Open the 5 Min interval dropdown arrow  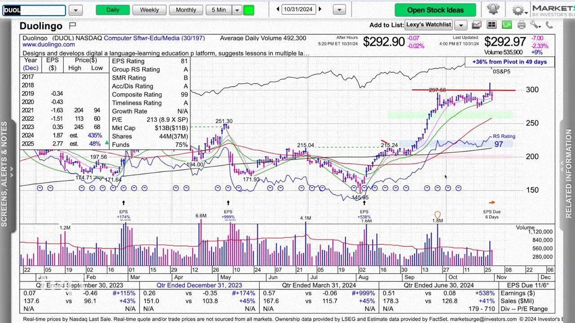click(x=237, y=10)
